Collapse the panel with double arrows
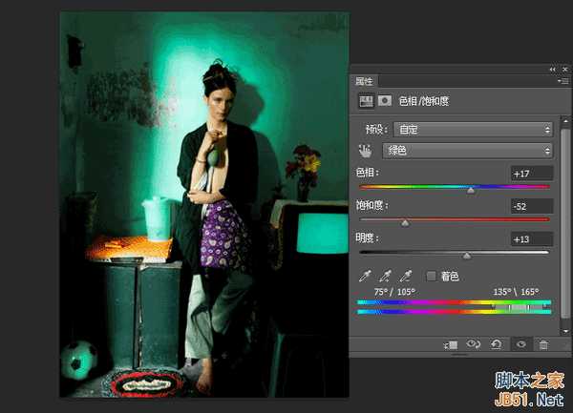 [552, 70]
